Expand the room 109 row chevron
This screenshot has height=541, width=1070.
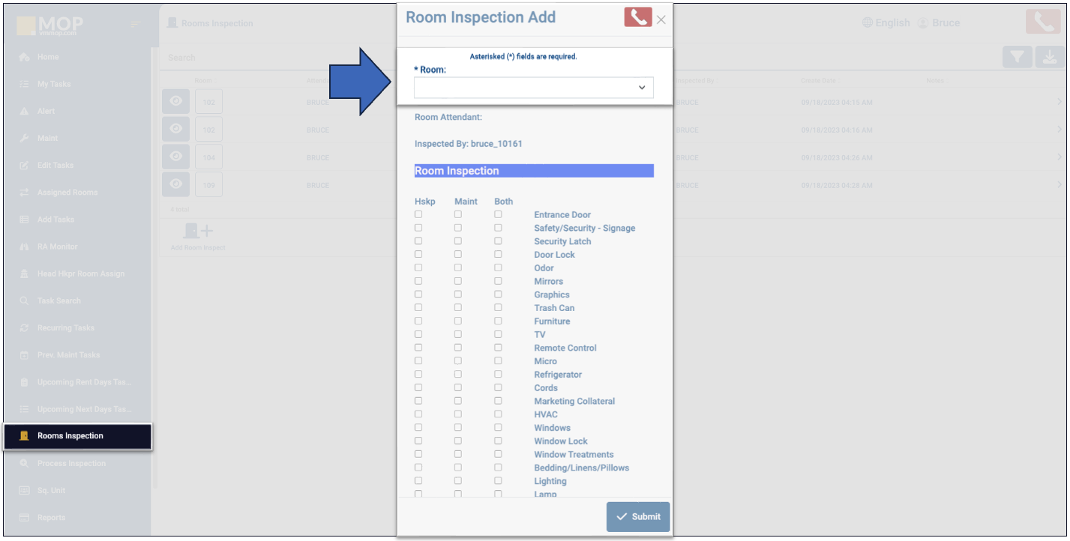click(1060, 184)
